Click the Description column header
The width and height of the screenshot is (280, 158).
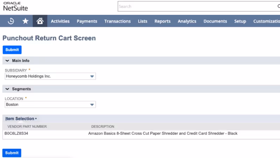click(x=103, y=126)
